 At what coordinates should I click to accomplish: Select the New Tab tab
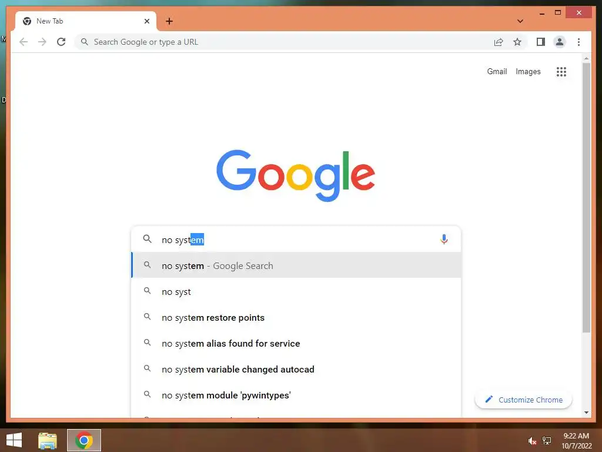[86, 21]
